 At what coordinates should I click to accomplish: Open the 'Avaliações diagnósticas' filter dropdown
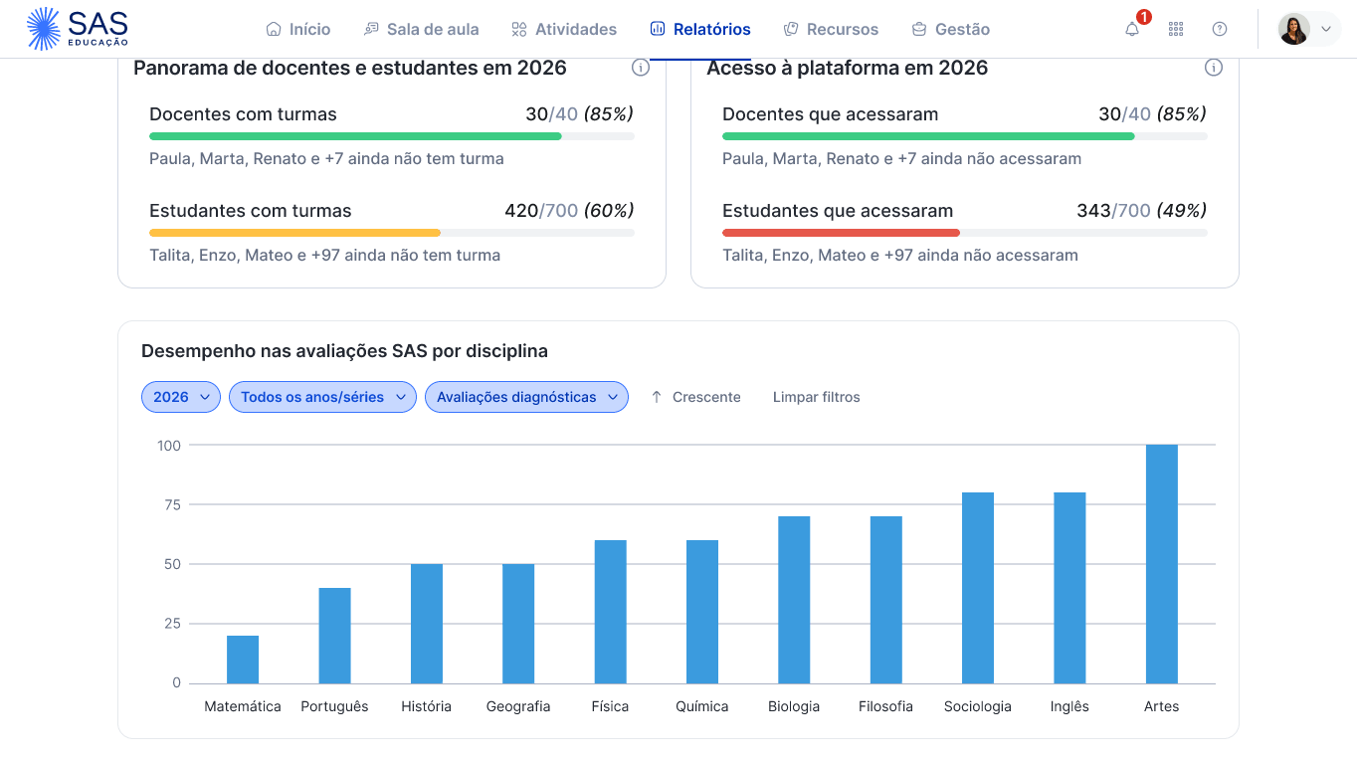tap(526, 396)
